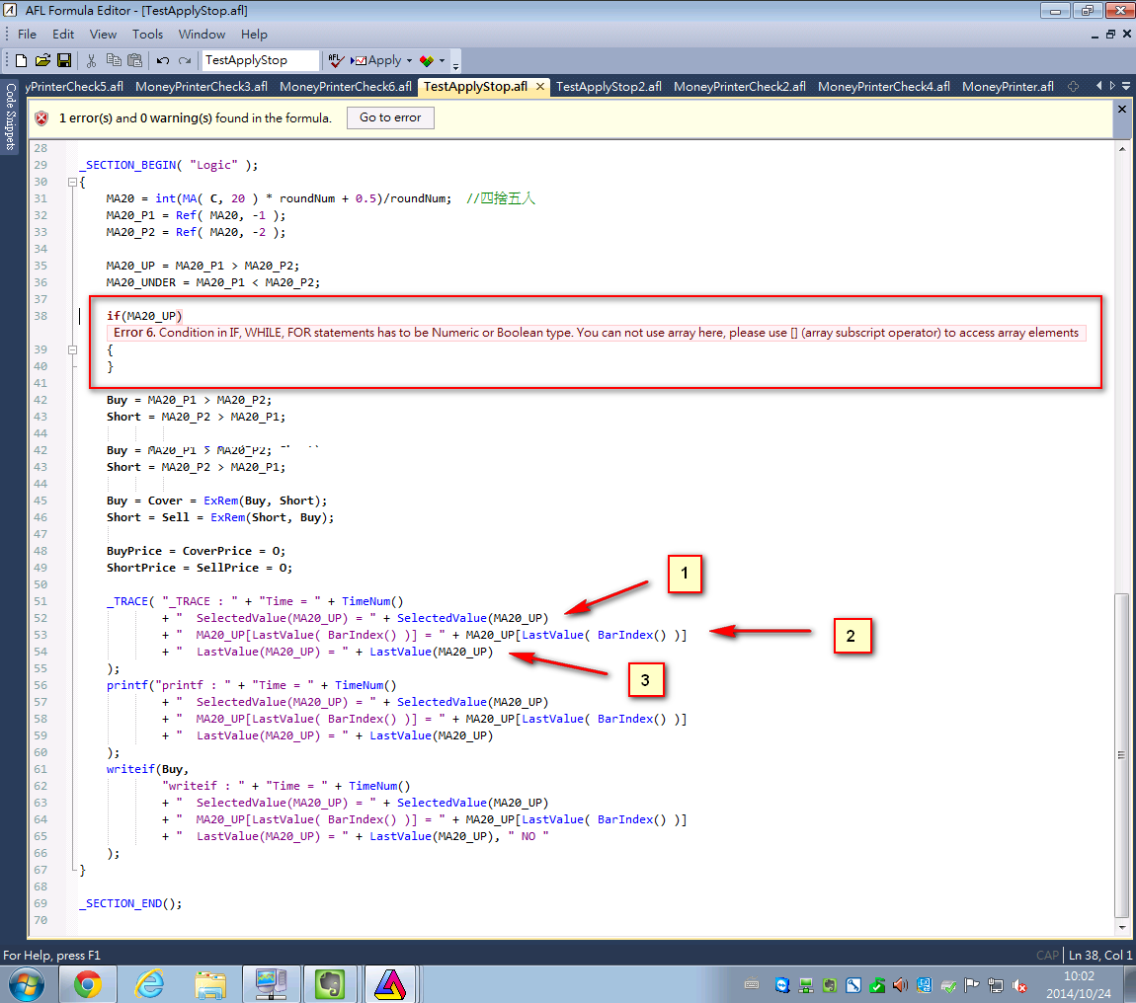Switch to MoneyPrinterCheck4.afl tab

coord(884,86)
